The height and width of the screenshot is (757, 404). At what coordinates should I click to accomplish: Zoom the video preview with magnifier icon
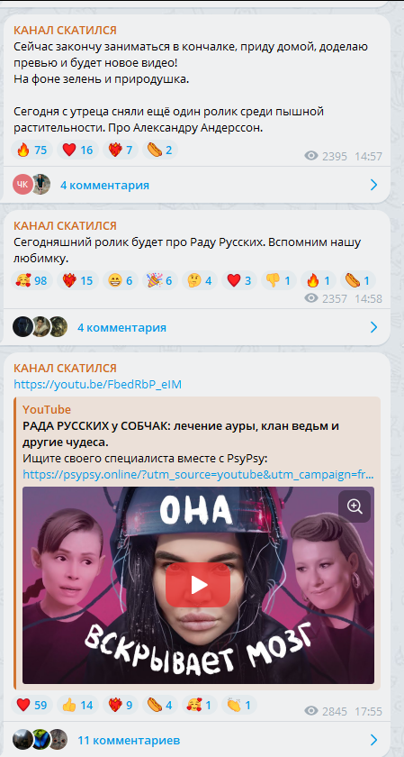pyautogui.click(x=355, y=506)
